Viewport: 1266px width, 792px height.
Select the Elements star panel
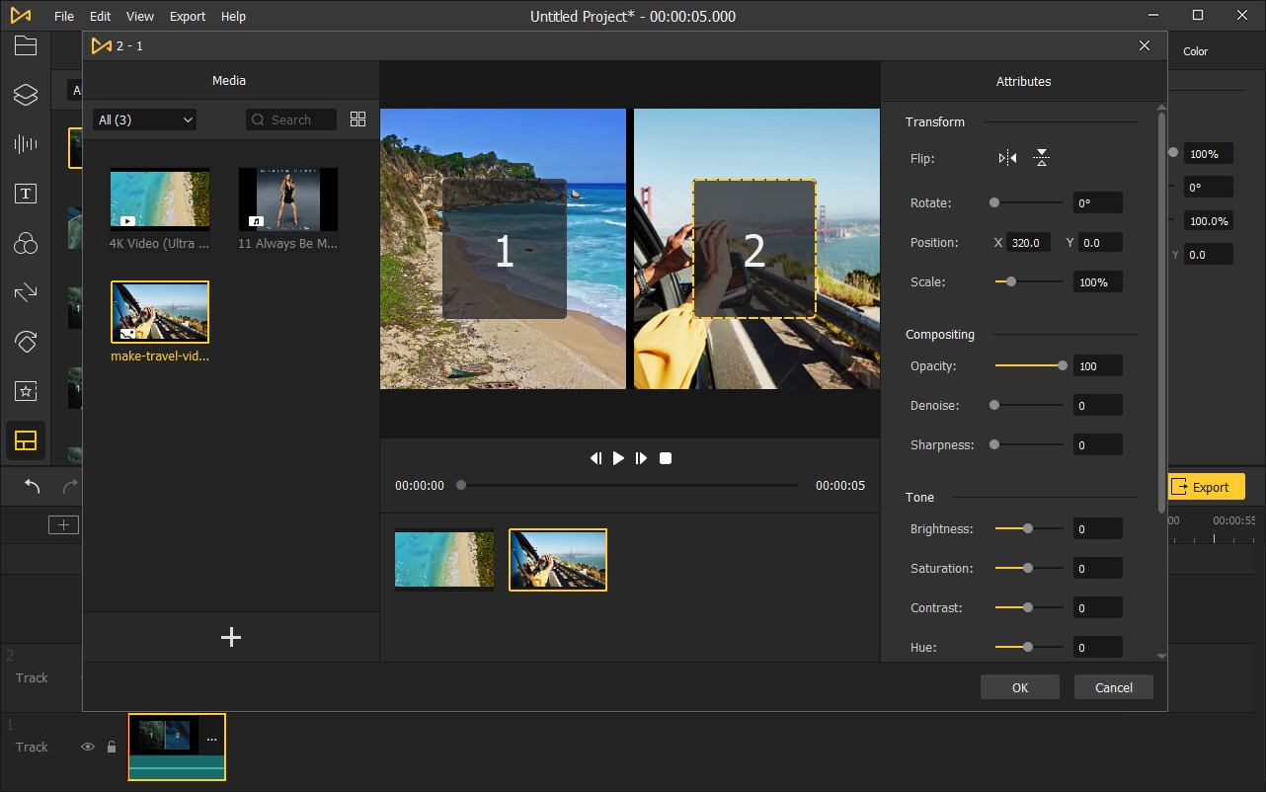point(26,391)
